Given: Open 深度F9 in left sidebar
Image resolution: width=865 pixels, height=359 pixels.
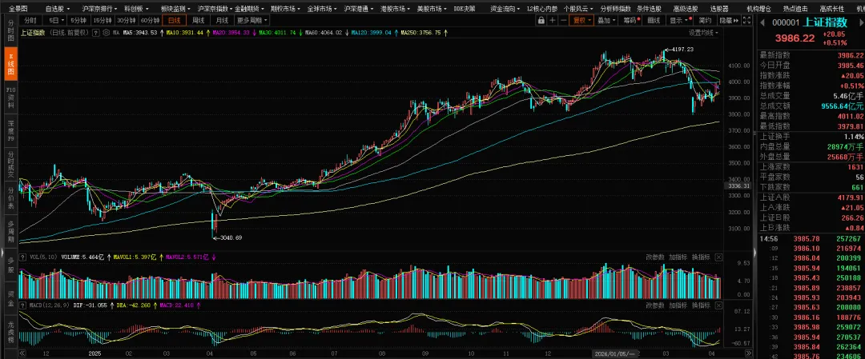Looking at the screenshot, I should (10, 132).
